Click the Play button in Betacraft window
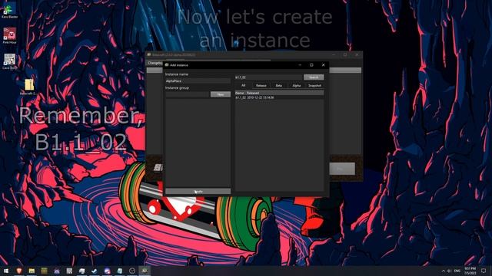Viewport: 492px width, 276px height. (x=342, y=169)
